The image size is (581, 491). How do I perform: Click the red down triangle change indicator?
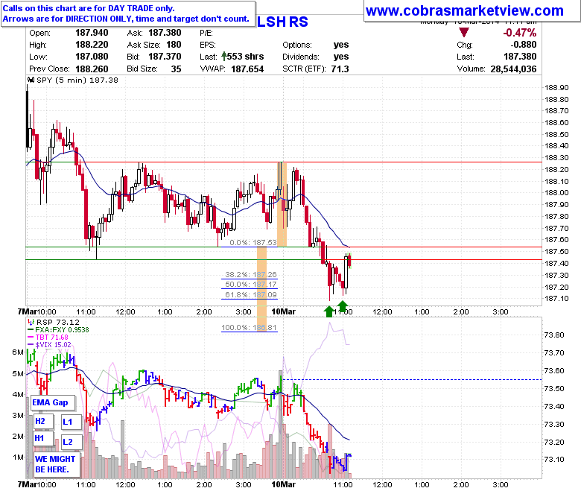click(x=464, y=32)
